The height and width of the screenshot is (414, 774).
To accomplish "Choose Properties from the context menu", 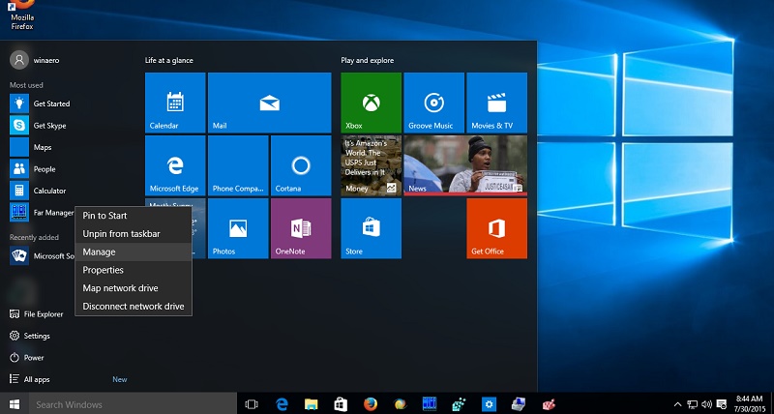I will click(134, 270).
